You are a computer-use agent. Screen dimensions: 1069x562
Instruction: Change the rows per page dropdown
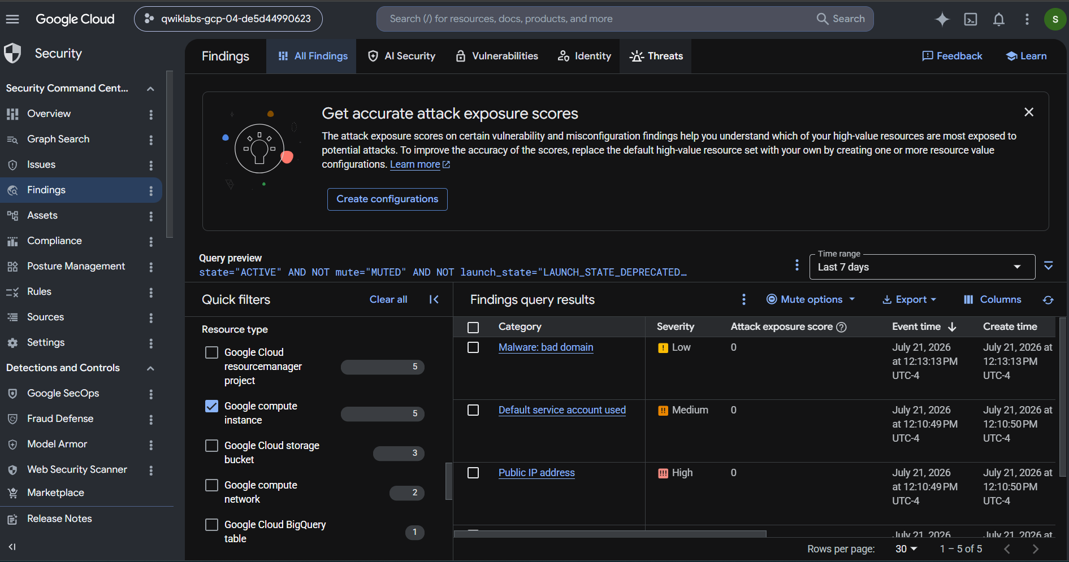click(906, 549)
